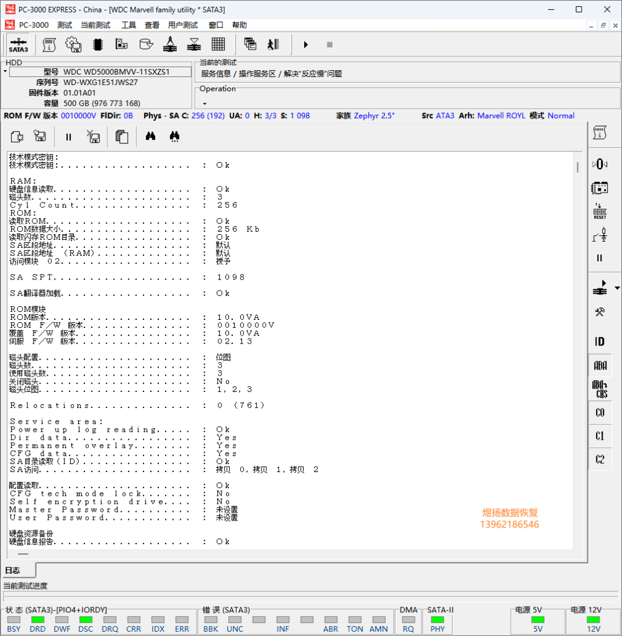Select the model field WDC WD5000BMVV-11SXZS1
Image resolution: width=622 pixels, height=636 pixels.
point(101,72)
